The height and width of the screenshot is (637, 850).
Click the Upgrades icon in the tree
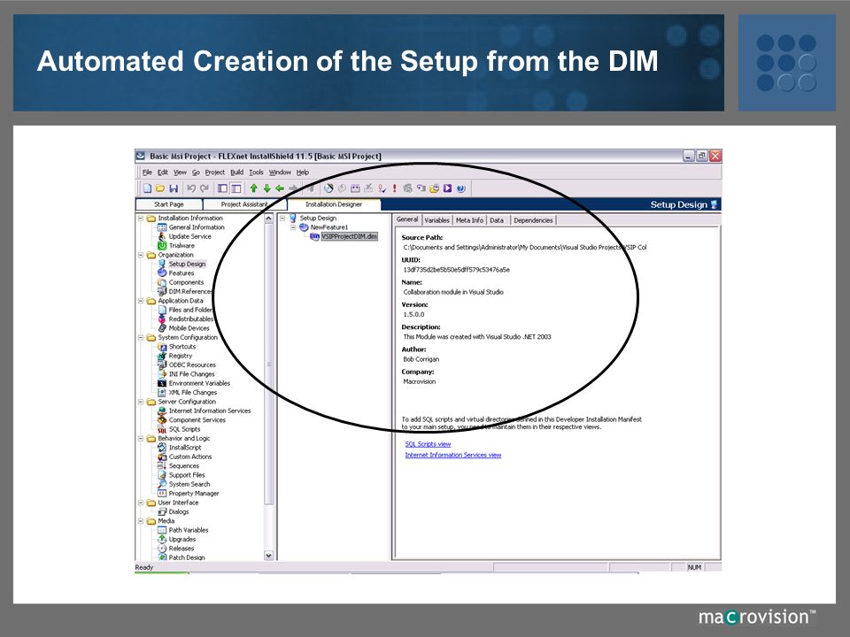click(x=161, y=540)
